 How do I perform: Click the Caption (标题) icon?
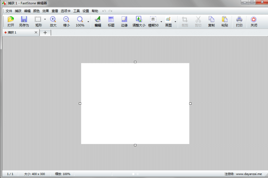(x=111, y=19)
